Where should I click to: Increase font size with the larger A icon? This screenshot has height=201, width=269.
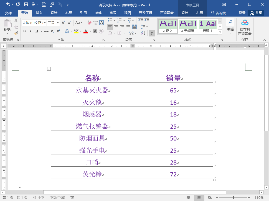pos(63,23)
